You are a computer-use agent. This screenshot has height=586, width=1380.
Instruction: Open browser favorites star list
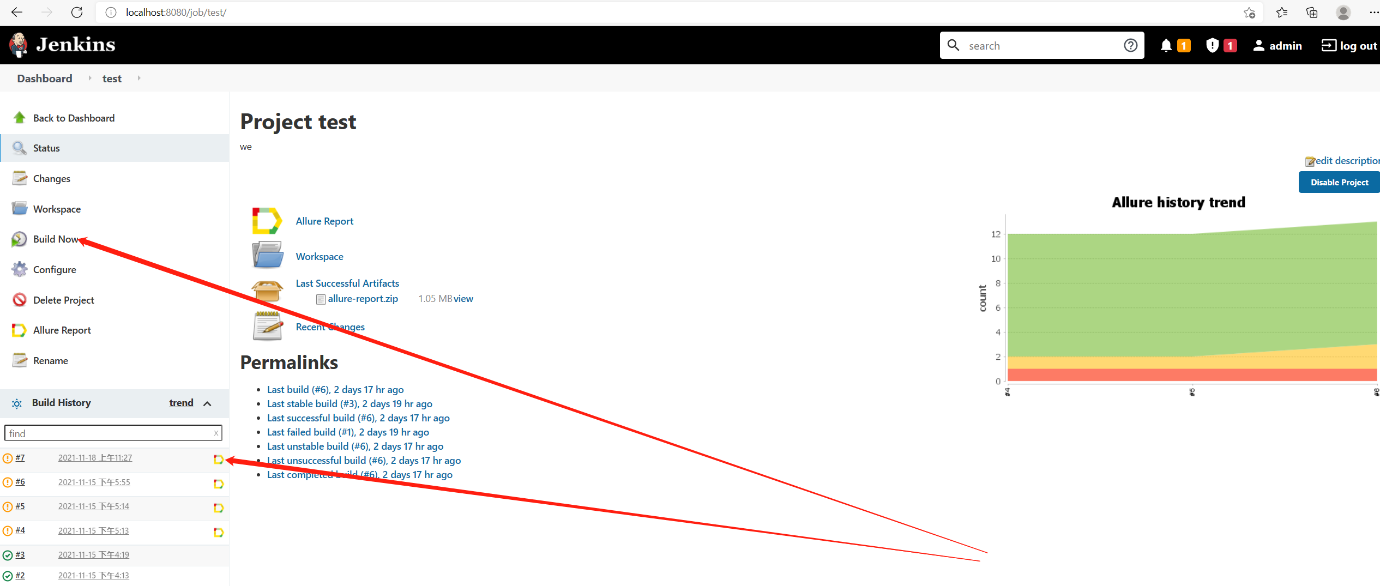(1282, 12)
